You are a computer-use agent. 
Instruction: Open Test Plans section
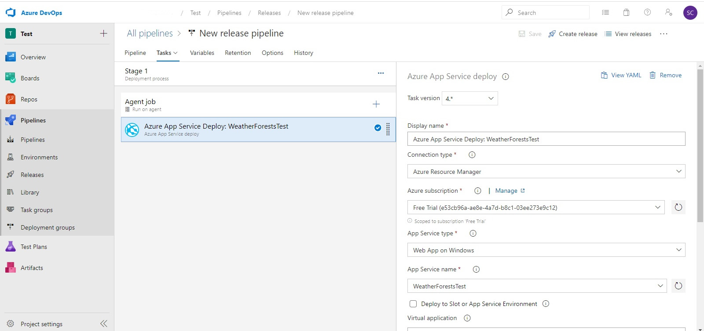pyautogui.click(x=34, y=247)
